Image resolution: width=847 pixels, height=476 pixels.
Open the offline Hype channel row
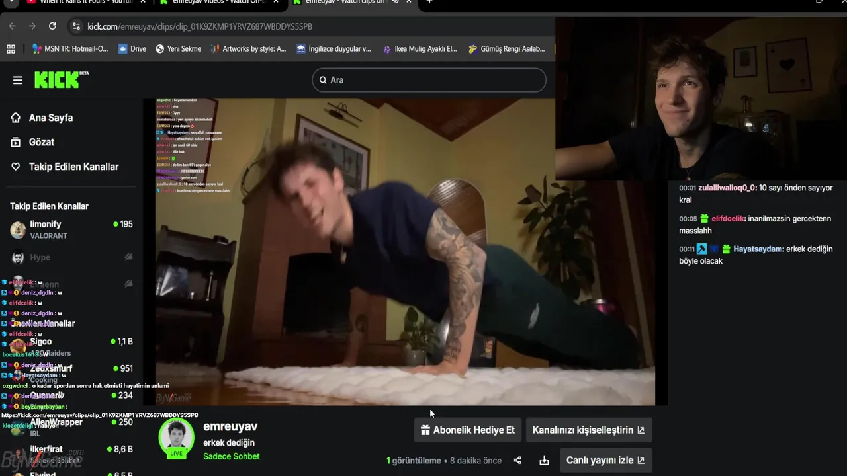[71, 257]
